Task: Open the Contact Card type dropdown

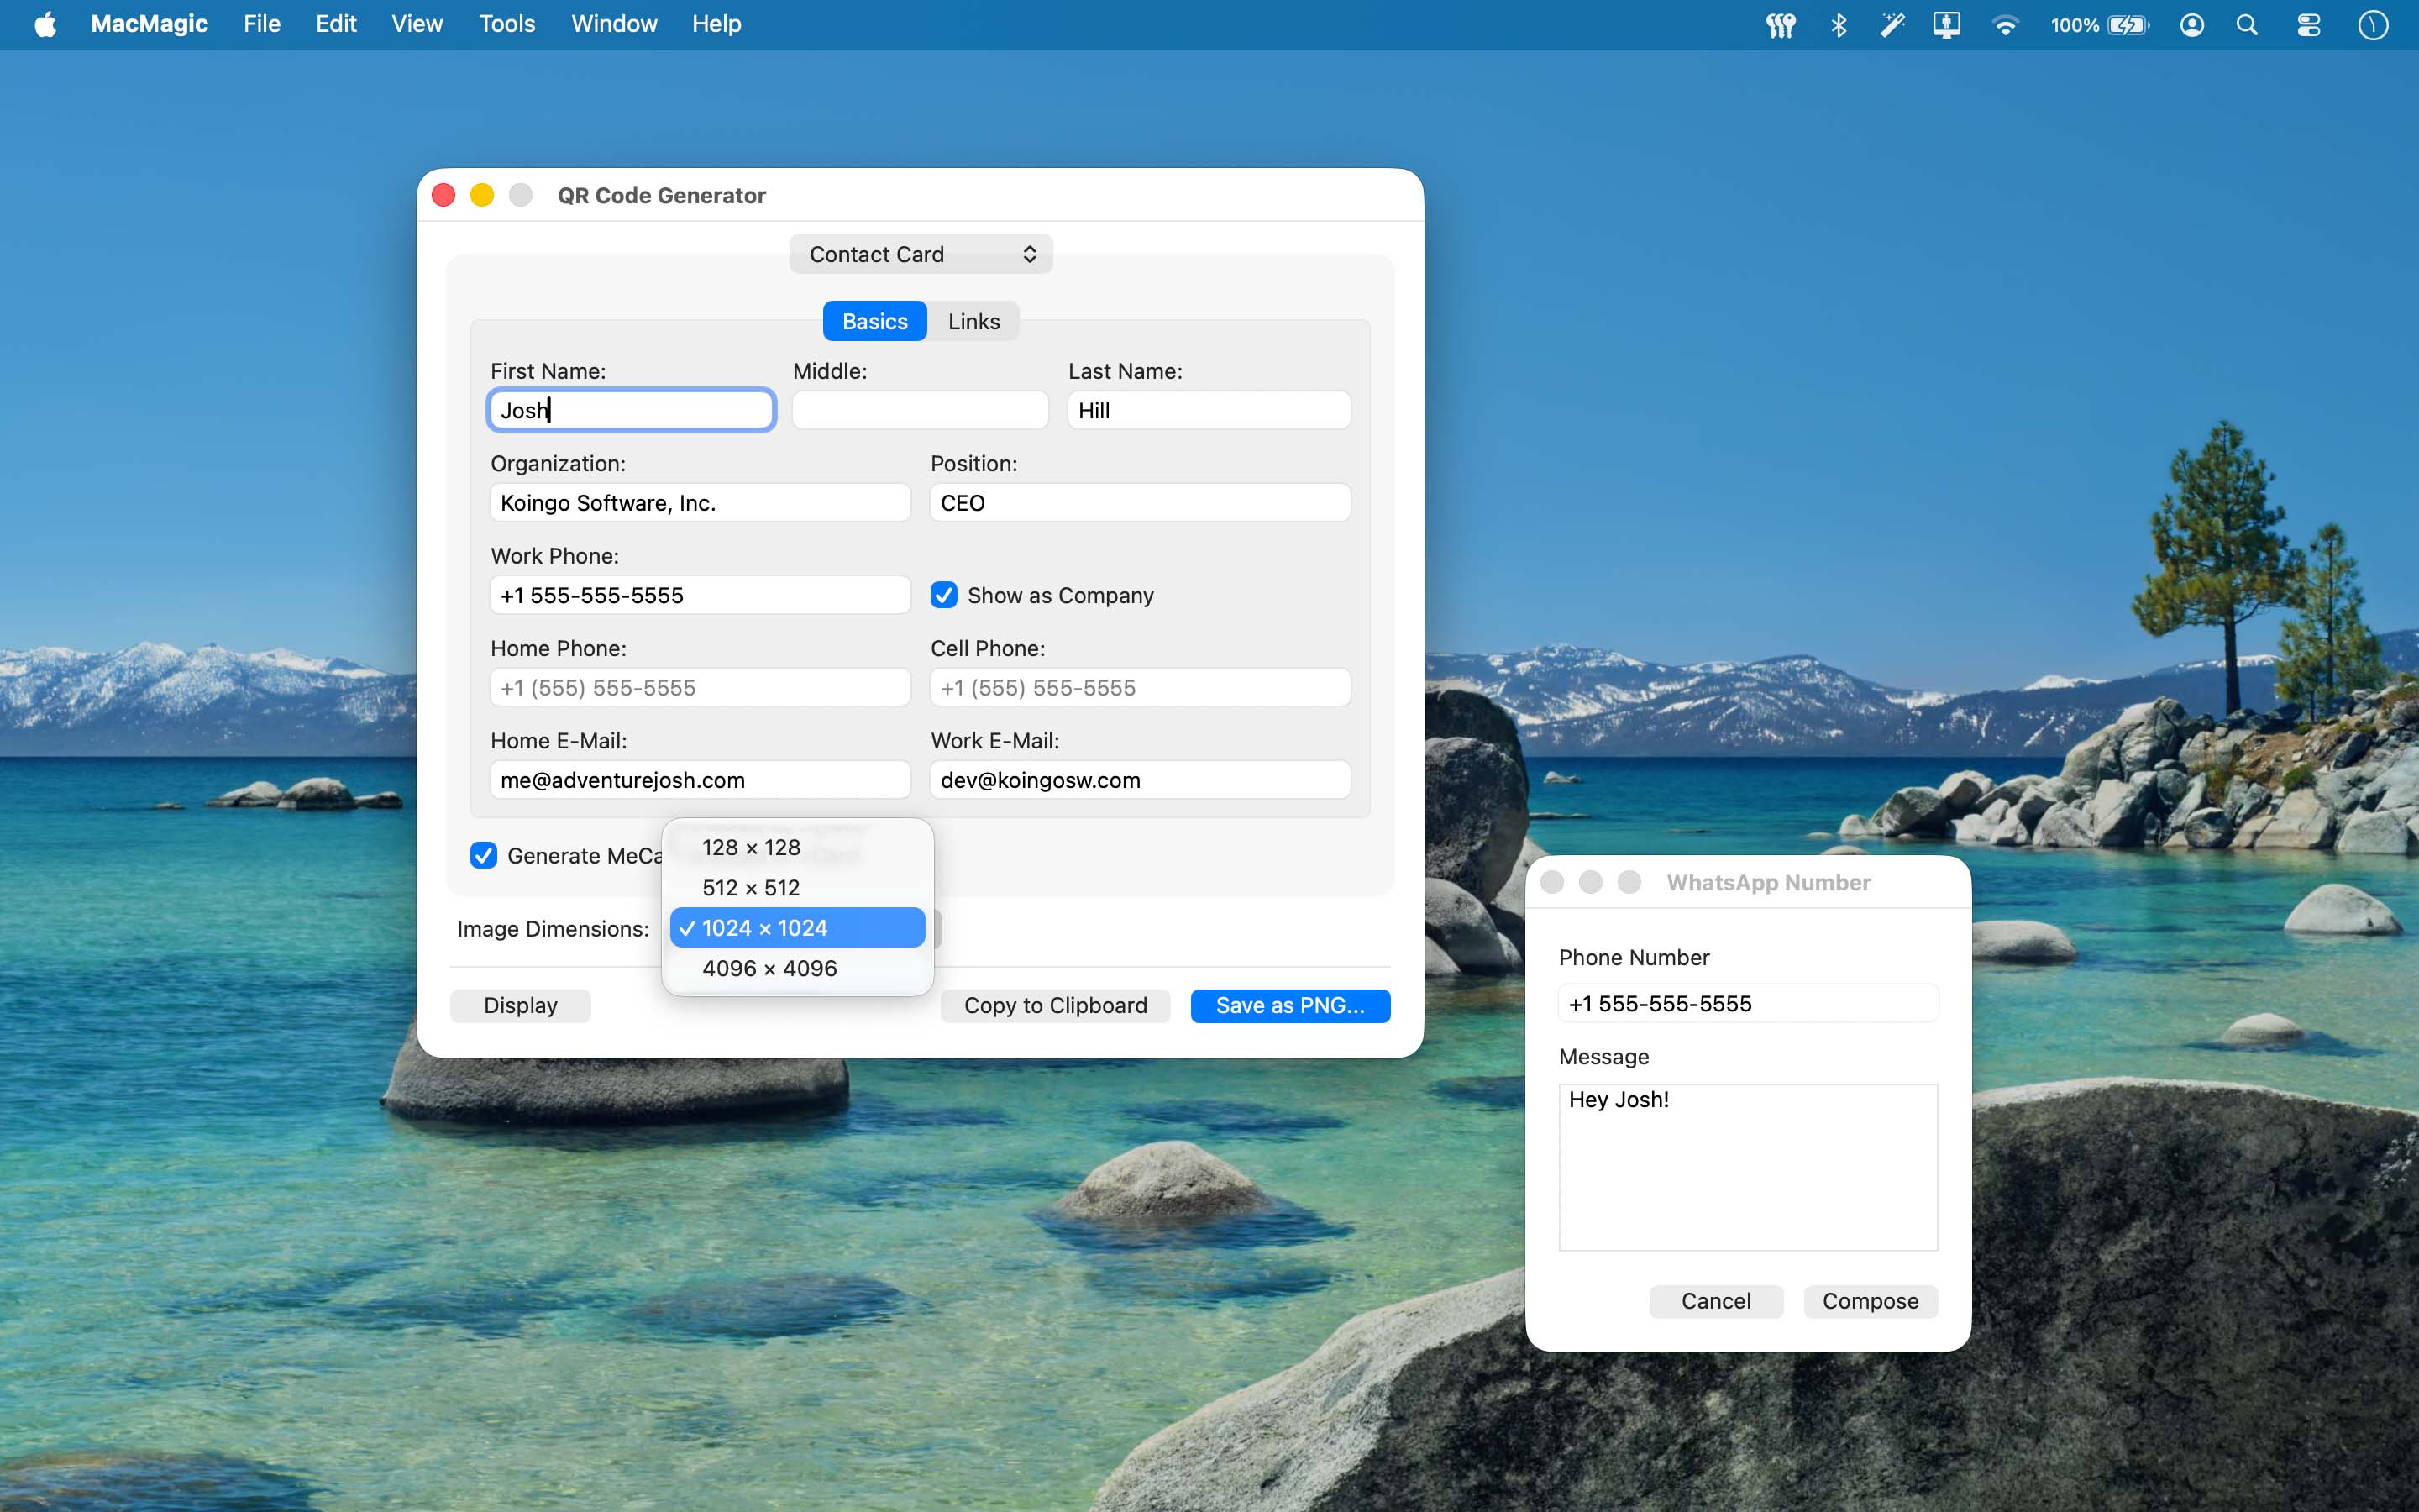Action: pyautogui.click(x=920, y=254)
